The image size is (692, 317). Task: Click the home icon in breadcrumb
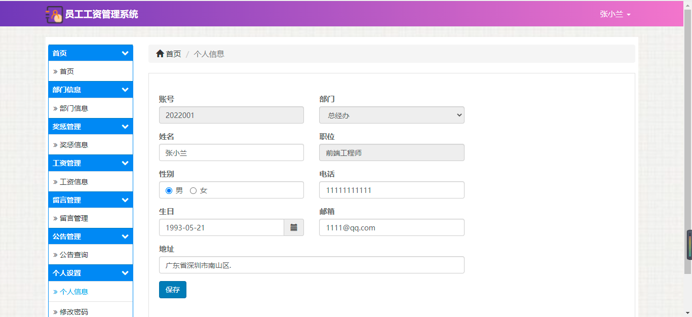click(x=160, y=54)
